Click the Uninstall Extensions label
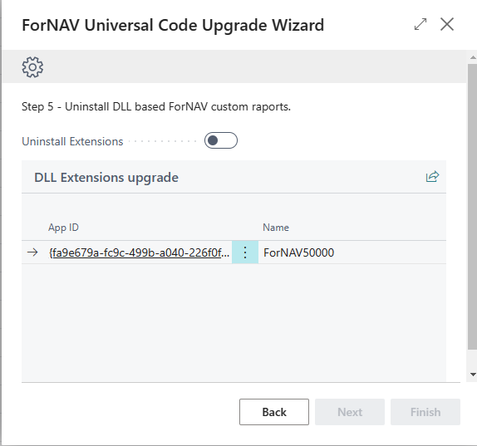Image resolution: width=477 pixels, height=446 pixels. pos(72,142)
